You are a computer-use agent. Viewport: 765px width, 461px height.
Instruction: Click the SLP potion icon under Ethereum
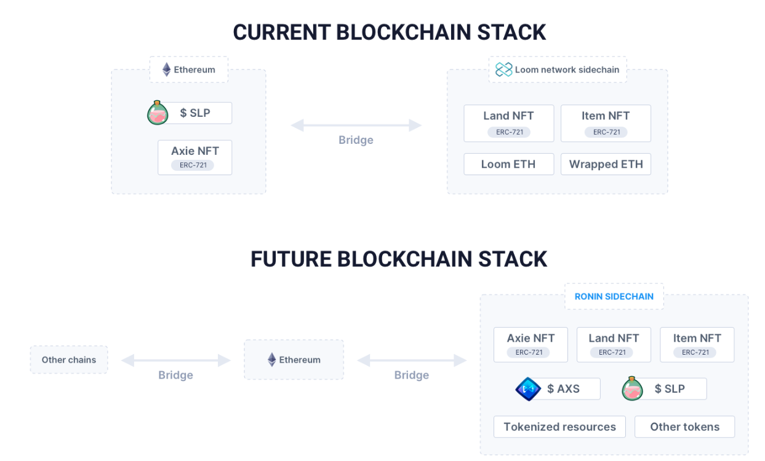tap(158, 113)
